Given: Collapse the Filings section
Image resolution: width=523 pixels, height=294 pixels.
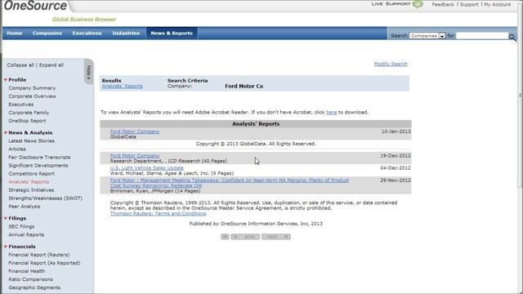Looking at the screenshot, I should [6, 218].
